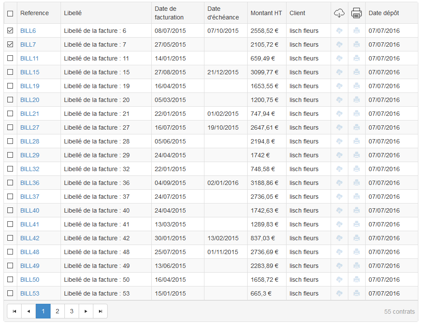Select page 2 in pagination

click(x=57, y=311)
